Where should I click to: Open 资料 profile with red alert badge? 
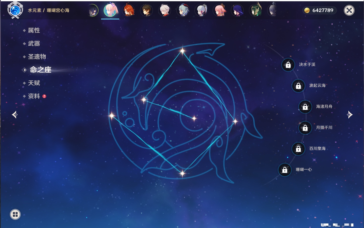(34, 96)
